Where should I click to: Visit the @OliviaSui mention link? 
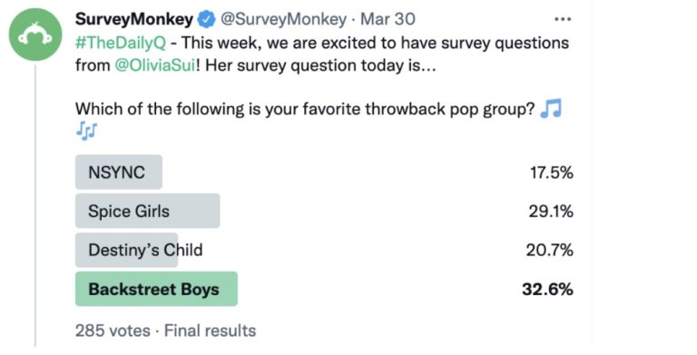click(x=154, y=65)
